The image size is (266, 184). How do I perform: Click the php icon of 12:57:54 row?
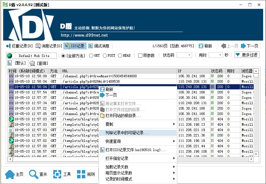coord(11,92)
